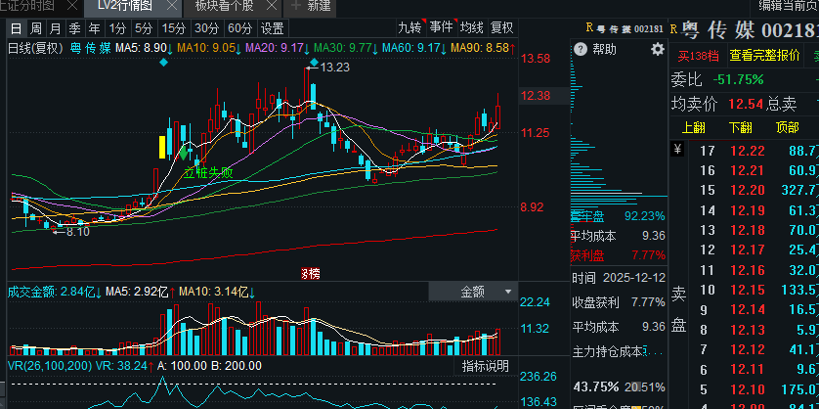Viewport: 819px width, 409px height.
Task: Click the MA30: 9.77 indicator label
Action: pos(346,49)
